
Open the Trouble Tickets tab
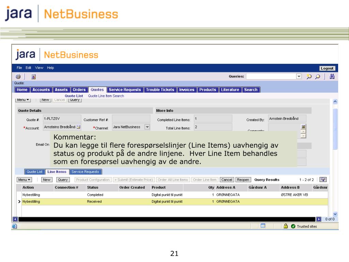click(160, 90)
